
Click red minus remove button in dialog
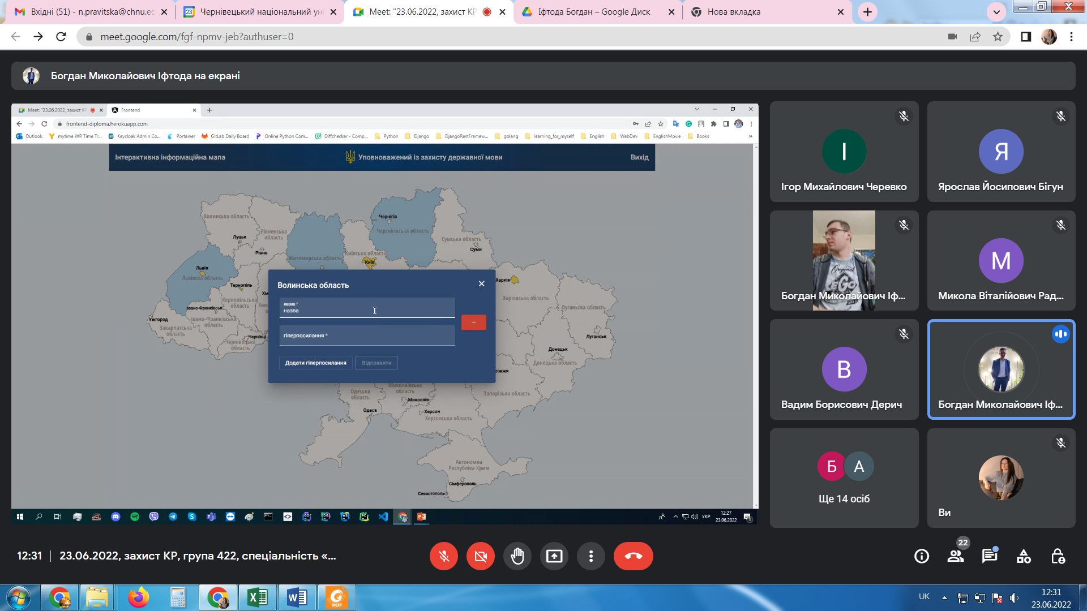click(x=473, y=322)
